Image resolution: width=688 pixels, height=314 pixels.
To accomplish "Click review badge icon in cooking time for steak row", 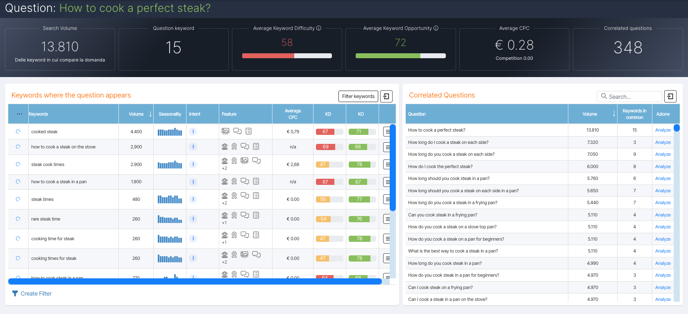I will click(234, 235).
